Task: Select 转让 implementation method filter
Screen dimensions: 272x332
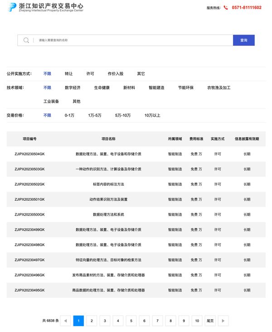Action: 68,74
